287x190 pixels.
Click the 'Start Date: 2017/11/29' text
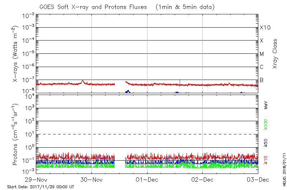[x=41, y=187]
